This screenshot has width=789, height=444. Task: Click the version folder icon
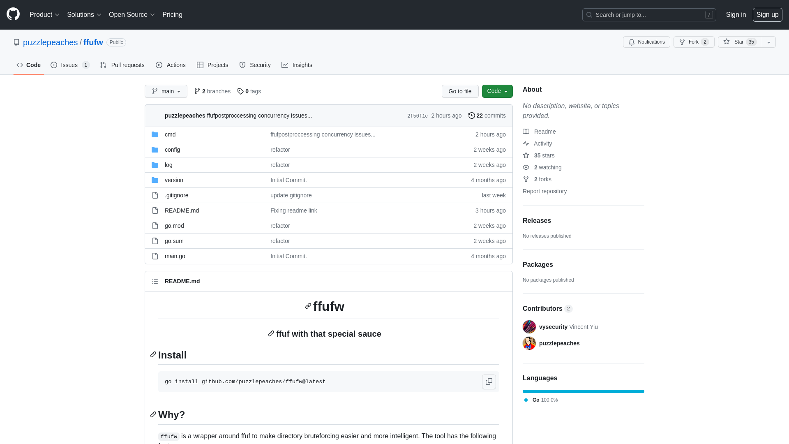point(155,180)
